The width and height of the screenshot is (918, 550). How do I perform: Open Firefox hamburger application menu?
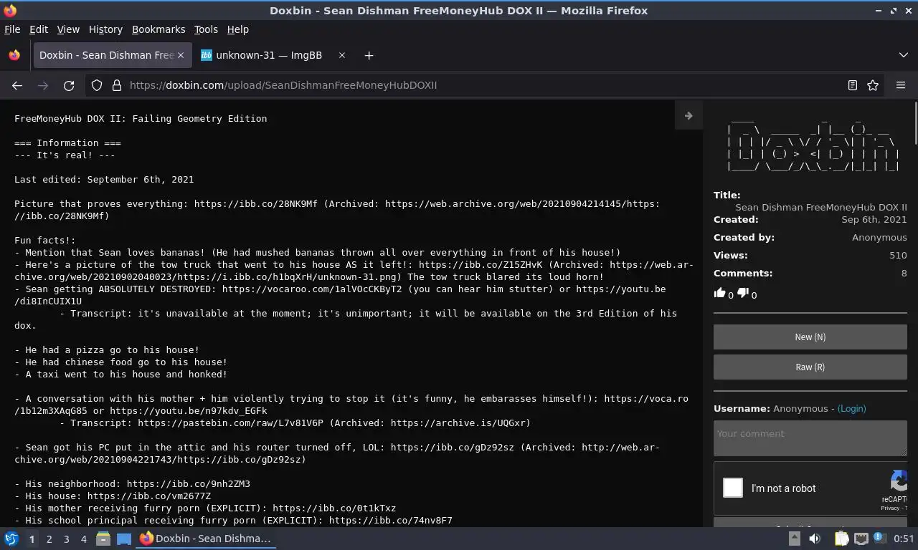901,85
